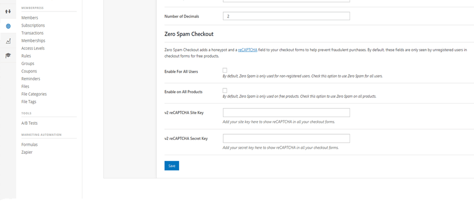Click the graduation cap sidebar icon
This screenshot has height=217, width=474.
[x=8, y=55]
